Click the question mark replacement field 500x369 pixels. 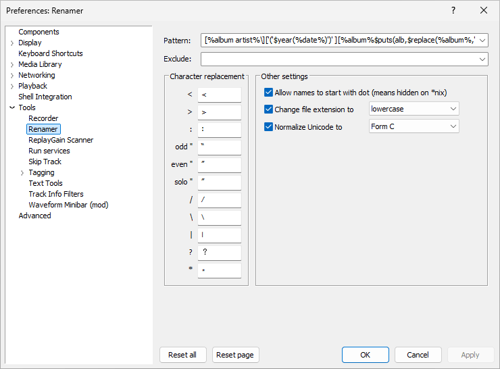pos(219,252)
